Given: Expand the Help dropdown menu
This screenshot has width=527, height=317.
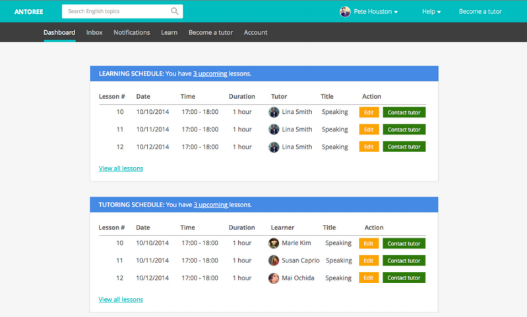Looking at the screenshot, I should coord(431,12).
